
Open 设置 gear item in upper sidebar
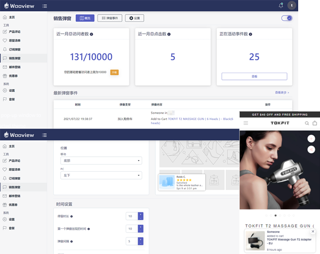click(x=9, y=91)
